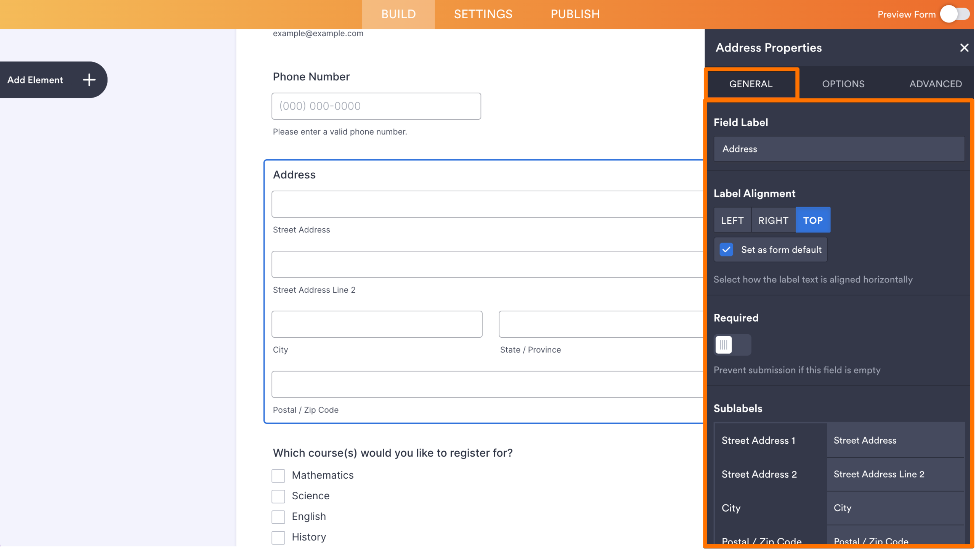Switch to the OPTIONS tab

click(843, 83)
